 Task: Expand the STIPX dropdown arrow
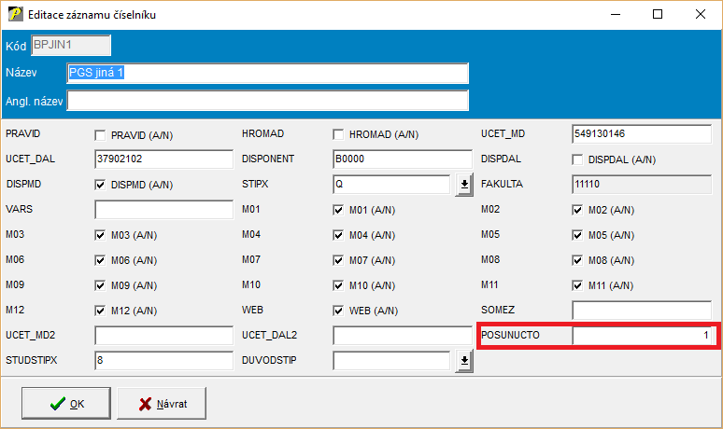coord(464,185)
